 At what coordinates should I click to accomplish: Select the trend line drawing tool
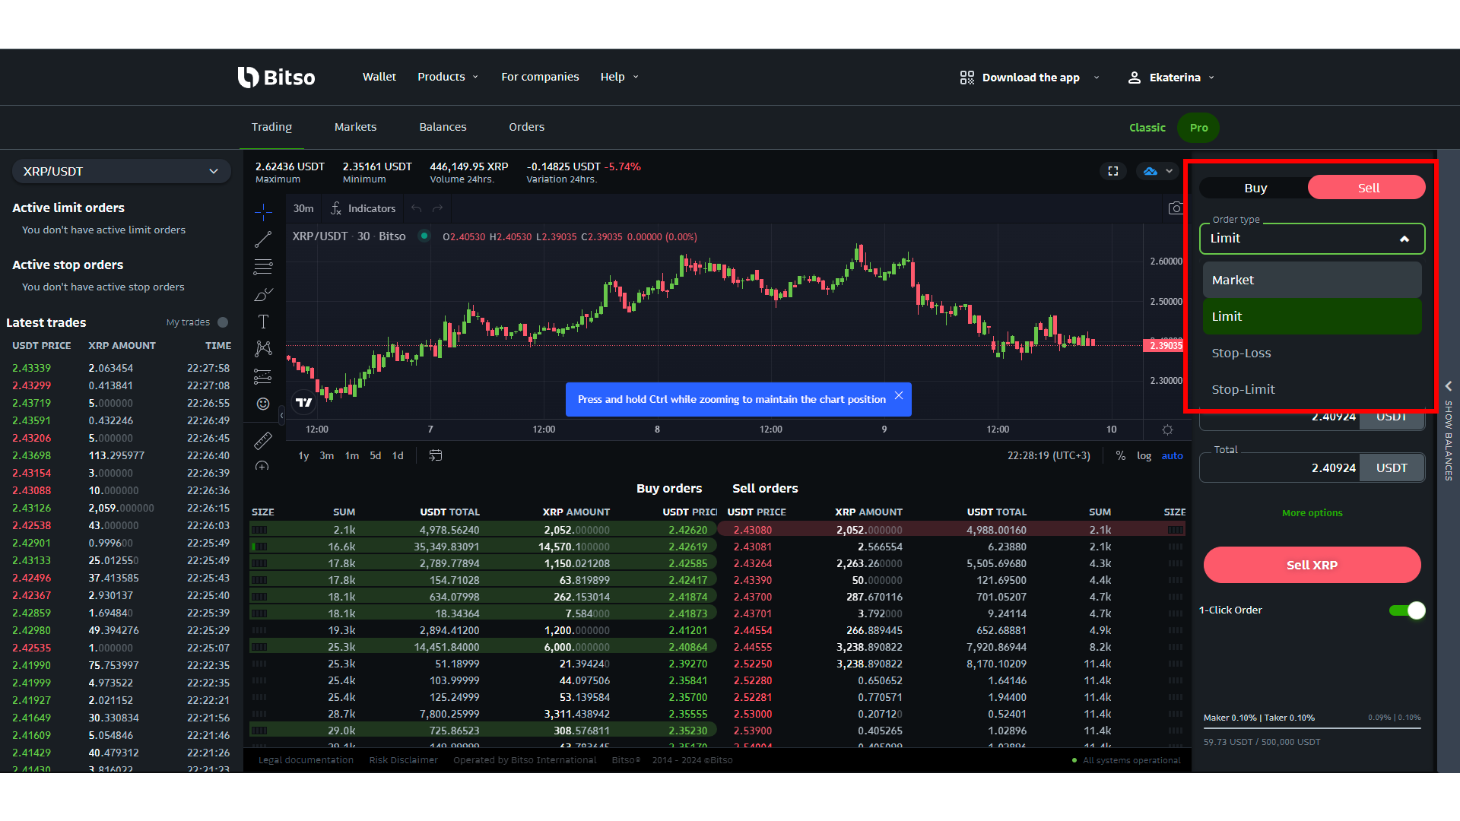(263, 239)
